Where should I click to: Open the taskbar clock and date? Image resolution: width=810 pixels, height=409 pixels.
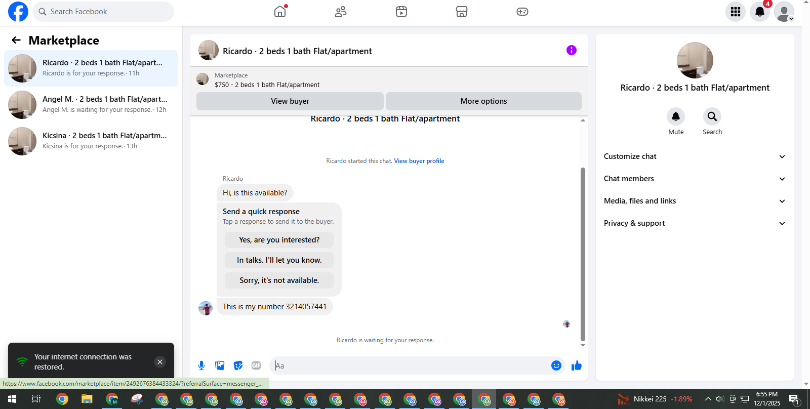[767, 399]
